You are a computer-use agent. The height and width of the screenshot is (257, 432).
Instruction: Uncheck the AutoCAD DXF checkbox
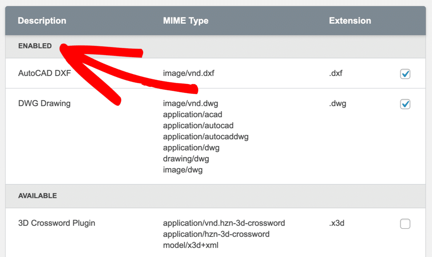(405, 74)
